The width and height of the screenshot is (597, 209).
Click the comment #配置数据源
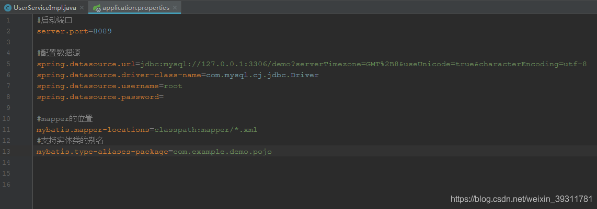59,53
